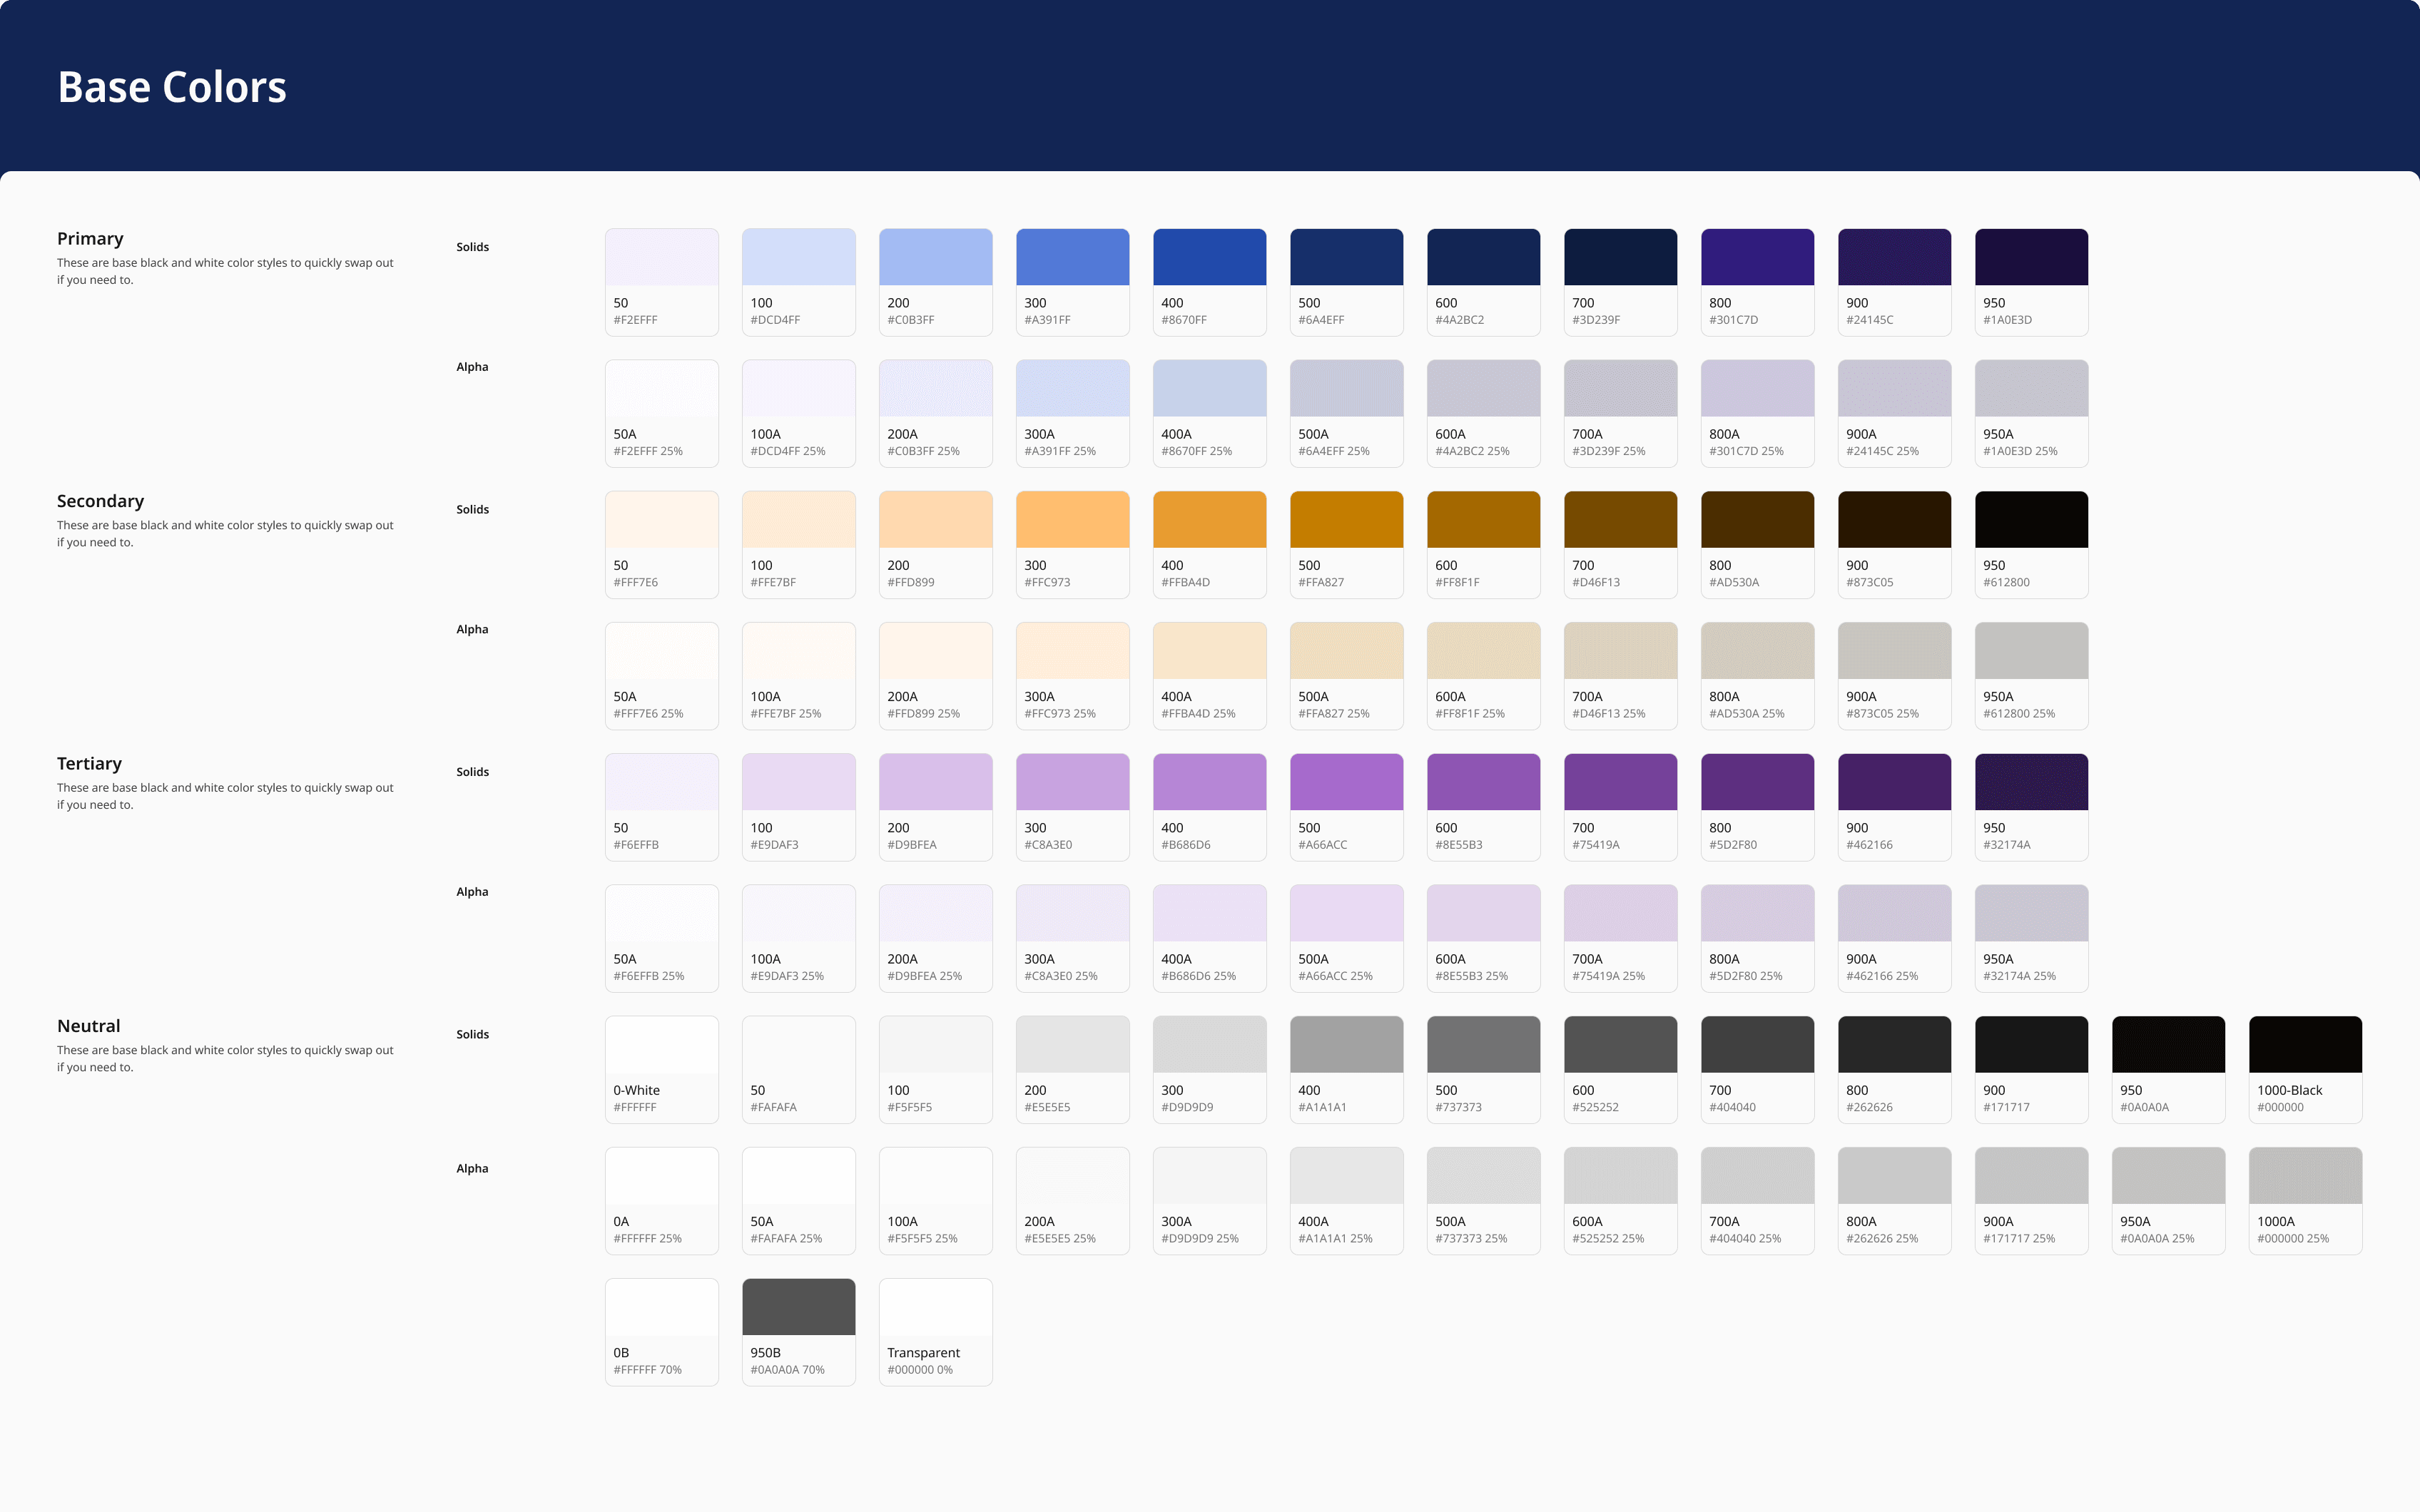Select Primary 700 swatch #3D239F
This screenshot has height=1512, width=2420.
pos(1620,282)
